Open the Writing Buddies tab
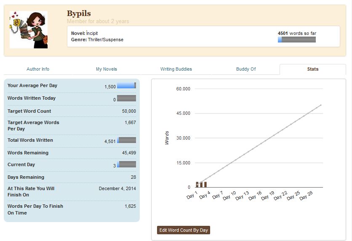The height and width of the screenshot is (241, 352). [x=176, y=69]
